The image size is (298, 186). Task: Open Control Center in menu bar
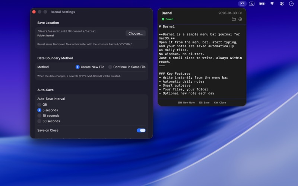point(282,4)
